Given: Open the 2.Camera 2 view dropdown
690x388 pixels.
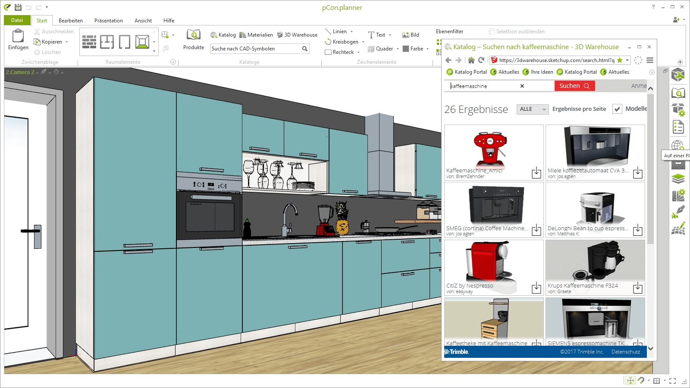Looking at the screenshot, I should click(38, 73).
